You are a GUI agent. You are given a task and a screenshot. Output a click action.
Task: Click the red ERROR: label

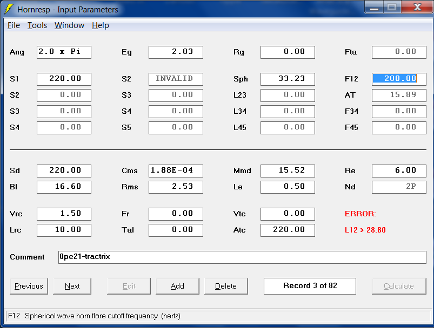(360, 214)
